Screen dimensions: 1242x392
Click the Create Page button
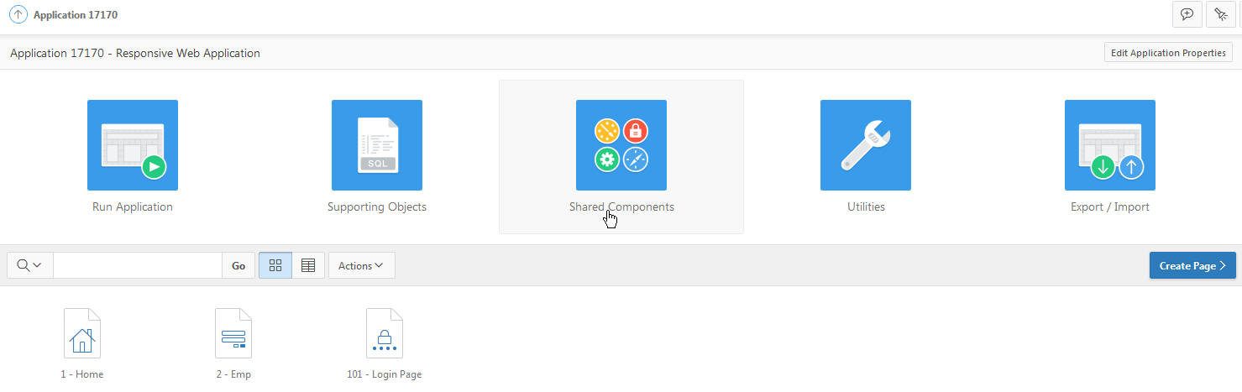pos(1192,265)
